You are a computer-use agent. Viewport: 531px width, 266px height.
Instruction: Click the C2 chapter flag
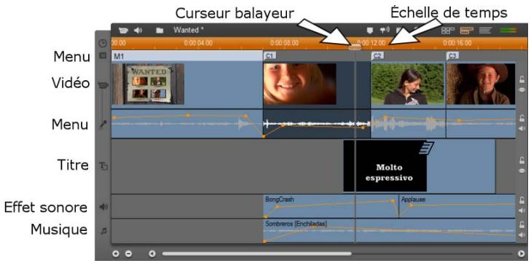377,56
